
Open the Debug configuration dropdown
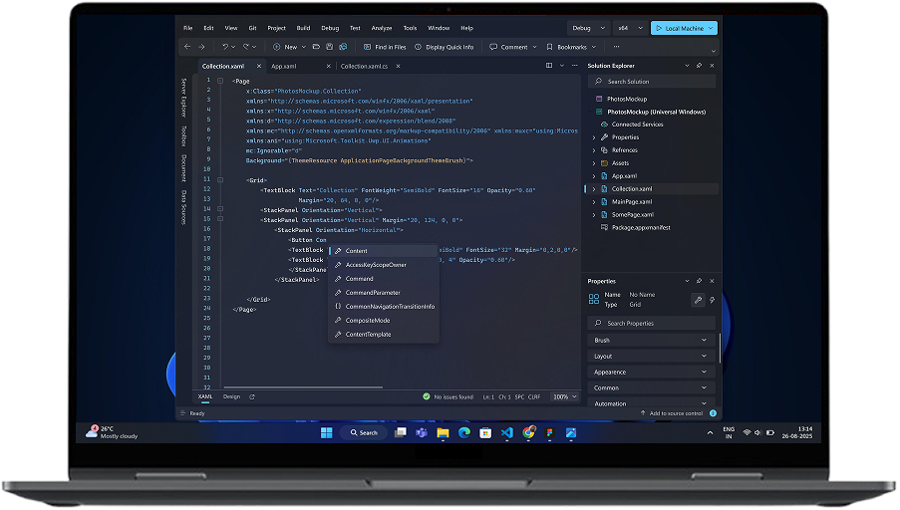[x=588, y=28]
